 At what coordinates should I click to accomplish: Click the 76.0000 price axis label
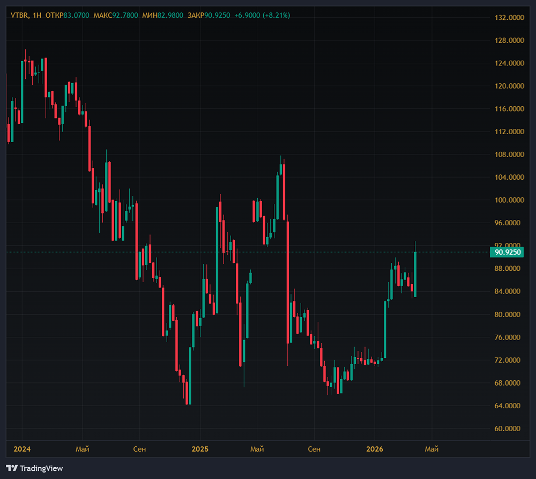[509, 337]
